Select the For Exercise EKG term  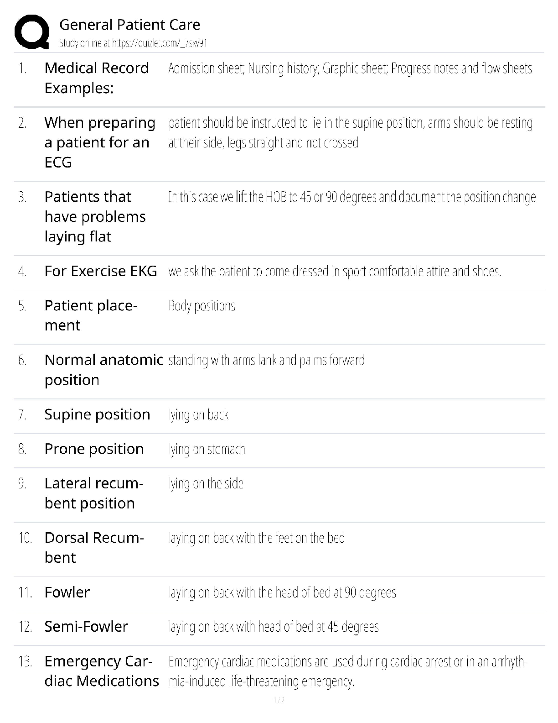point(101,271)
